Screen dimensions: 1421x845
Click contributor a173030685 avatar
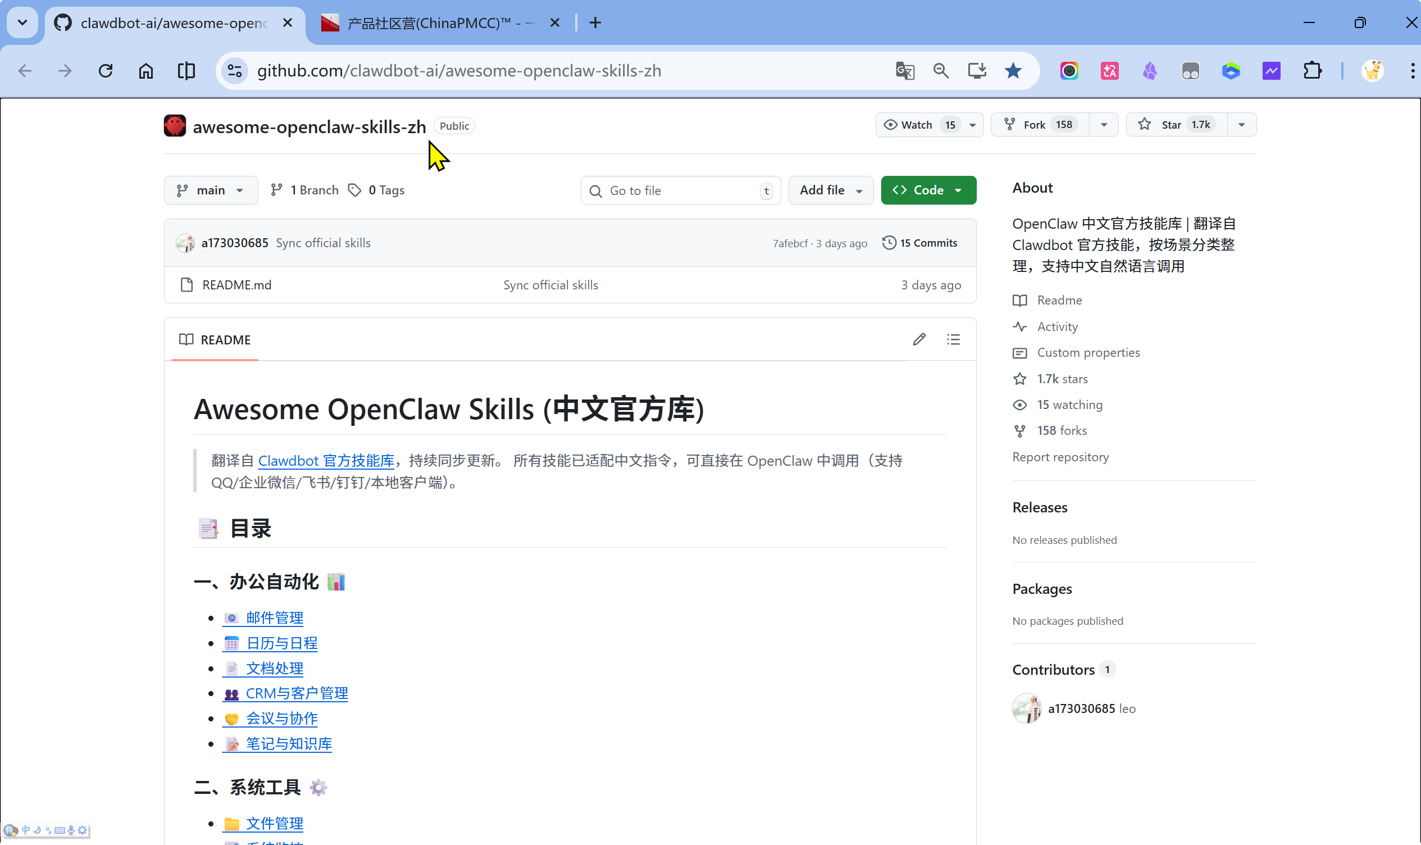pyautogui.click(x=1027, y=708)
